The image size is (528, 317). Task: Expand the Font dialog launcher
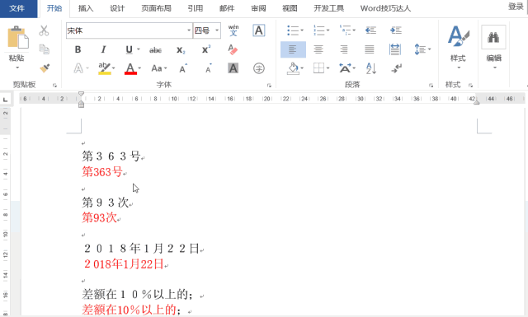click(x=269, y=86)
